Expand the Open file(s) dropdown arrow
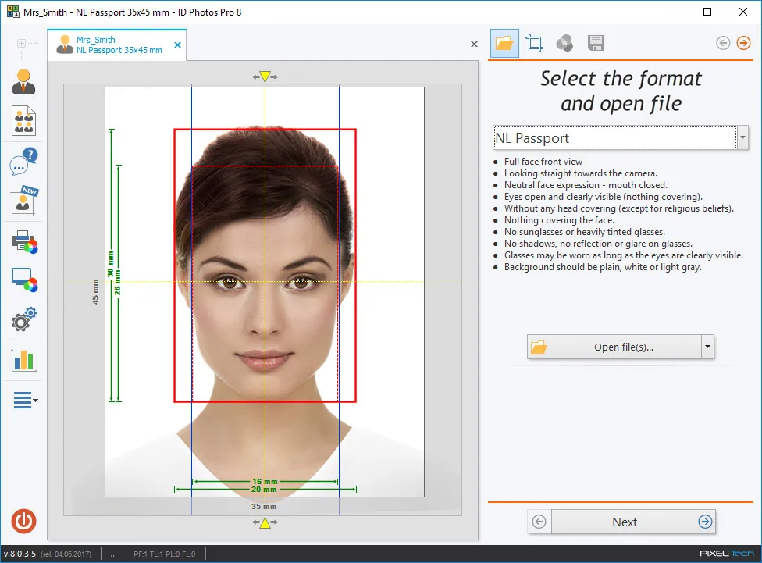The height and width of the screenshot is (563, 762). (x=707, y=347)
